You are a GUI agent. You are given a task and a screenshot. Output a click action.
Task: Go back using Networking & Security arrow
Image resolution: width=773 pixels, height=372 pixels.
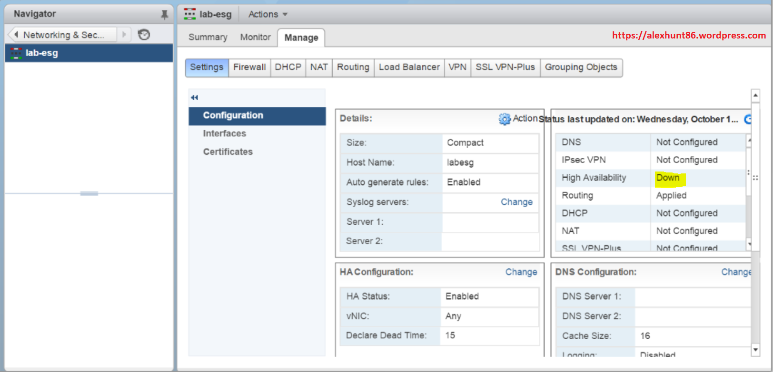[x=16, y=35]
